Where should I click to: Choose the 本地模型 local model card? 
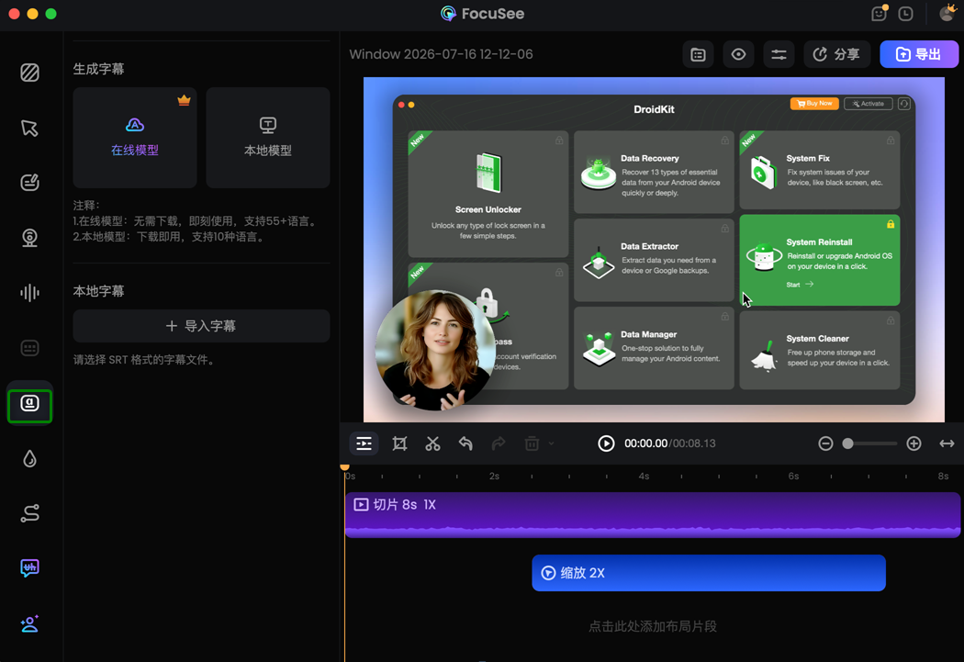(x=268, y=138)
